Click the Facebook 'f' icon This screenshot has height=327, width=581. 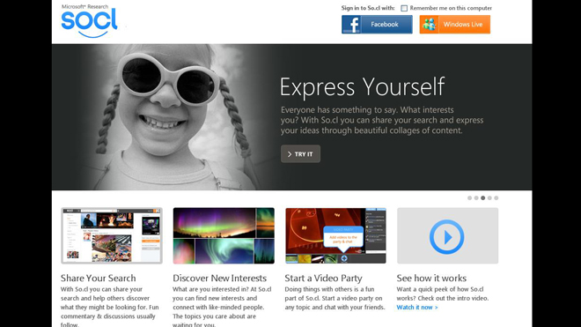coord(351,25)
